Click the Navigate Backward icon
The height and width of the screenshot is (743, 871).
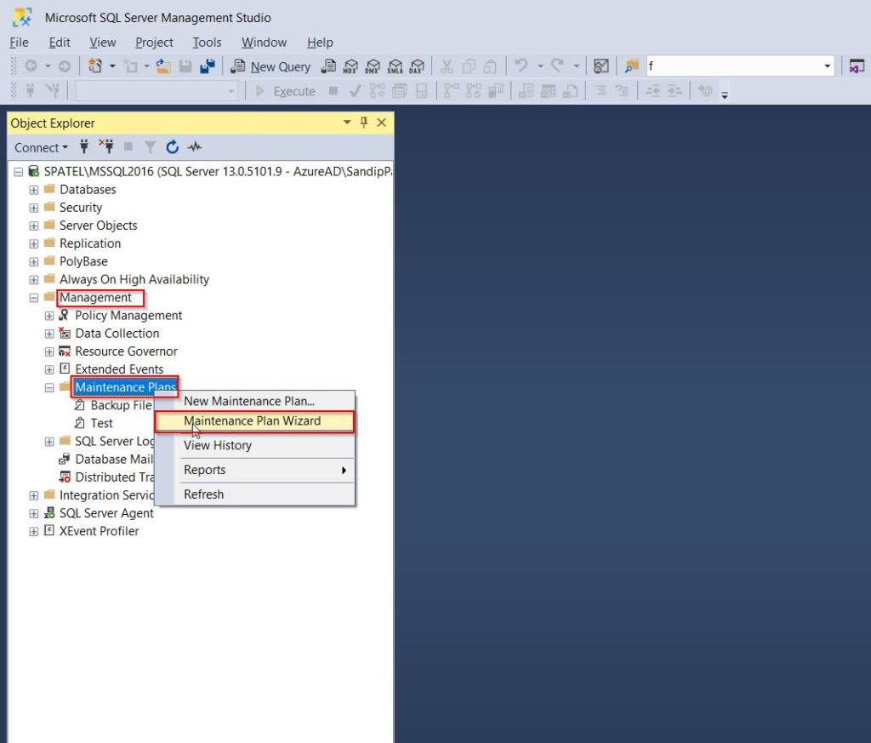(x=31, y=66)
